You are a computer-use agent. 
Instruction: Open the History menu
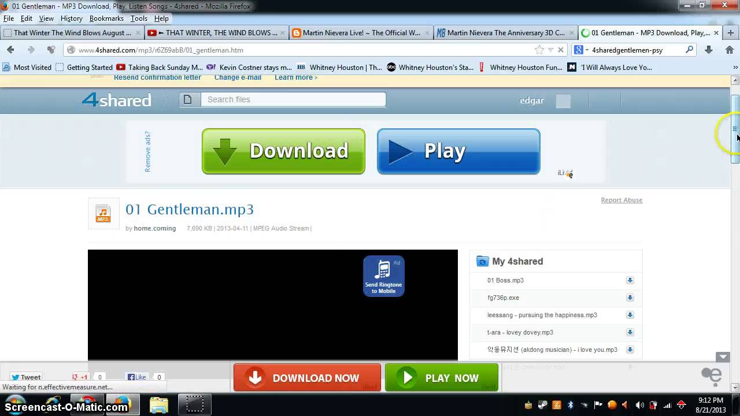coord(72,18)
